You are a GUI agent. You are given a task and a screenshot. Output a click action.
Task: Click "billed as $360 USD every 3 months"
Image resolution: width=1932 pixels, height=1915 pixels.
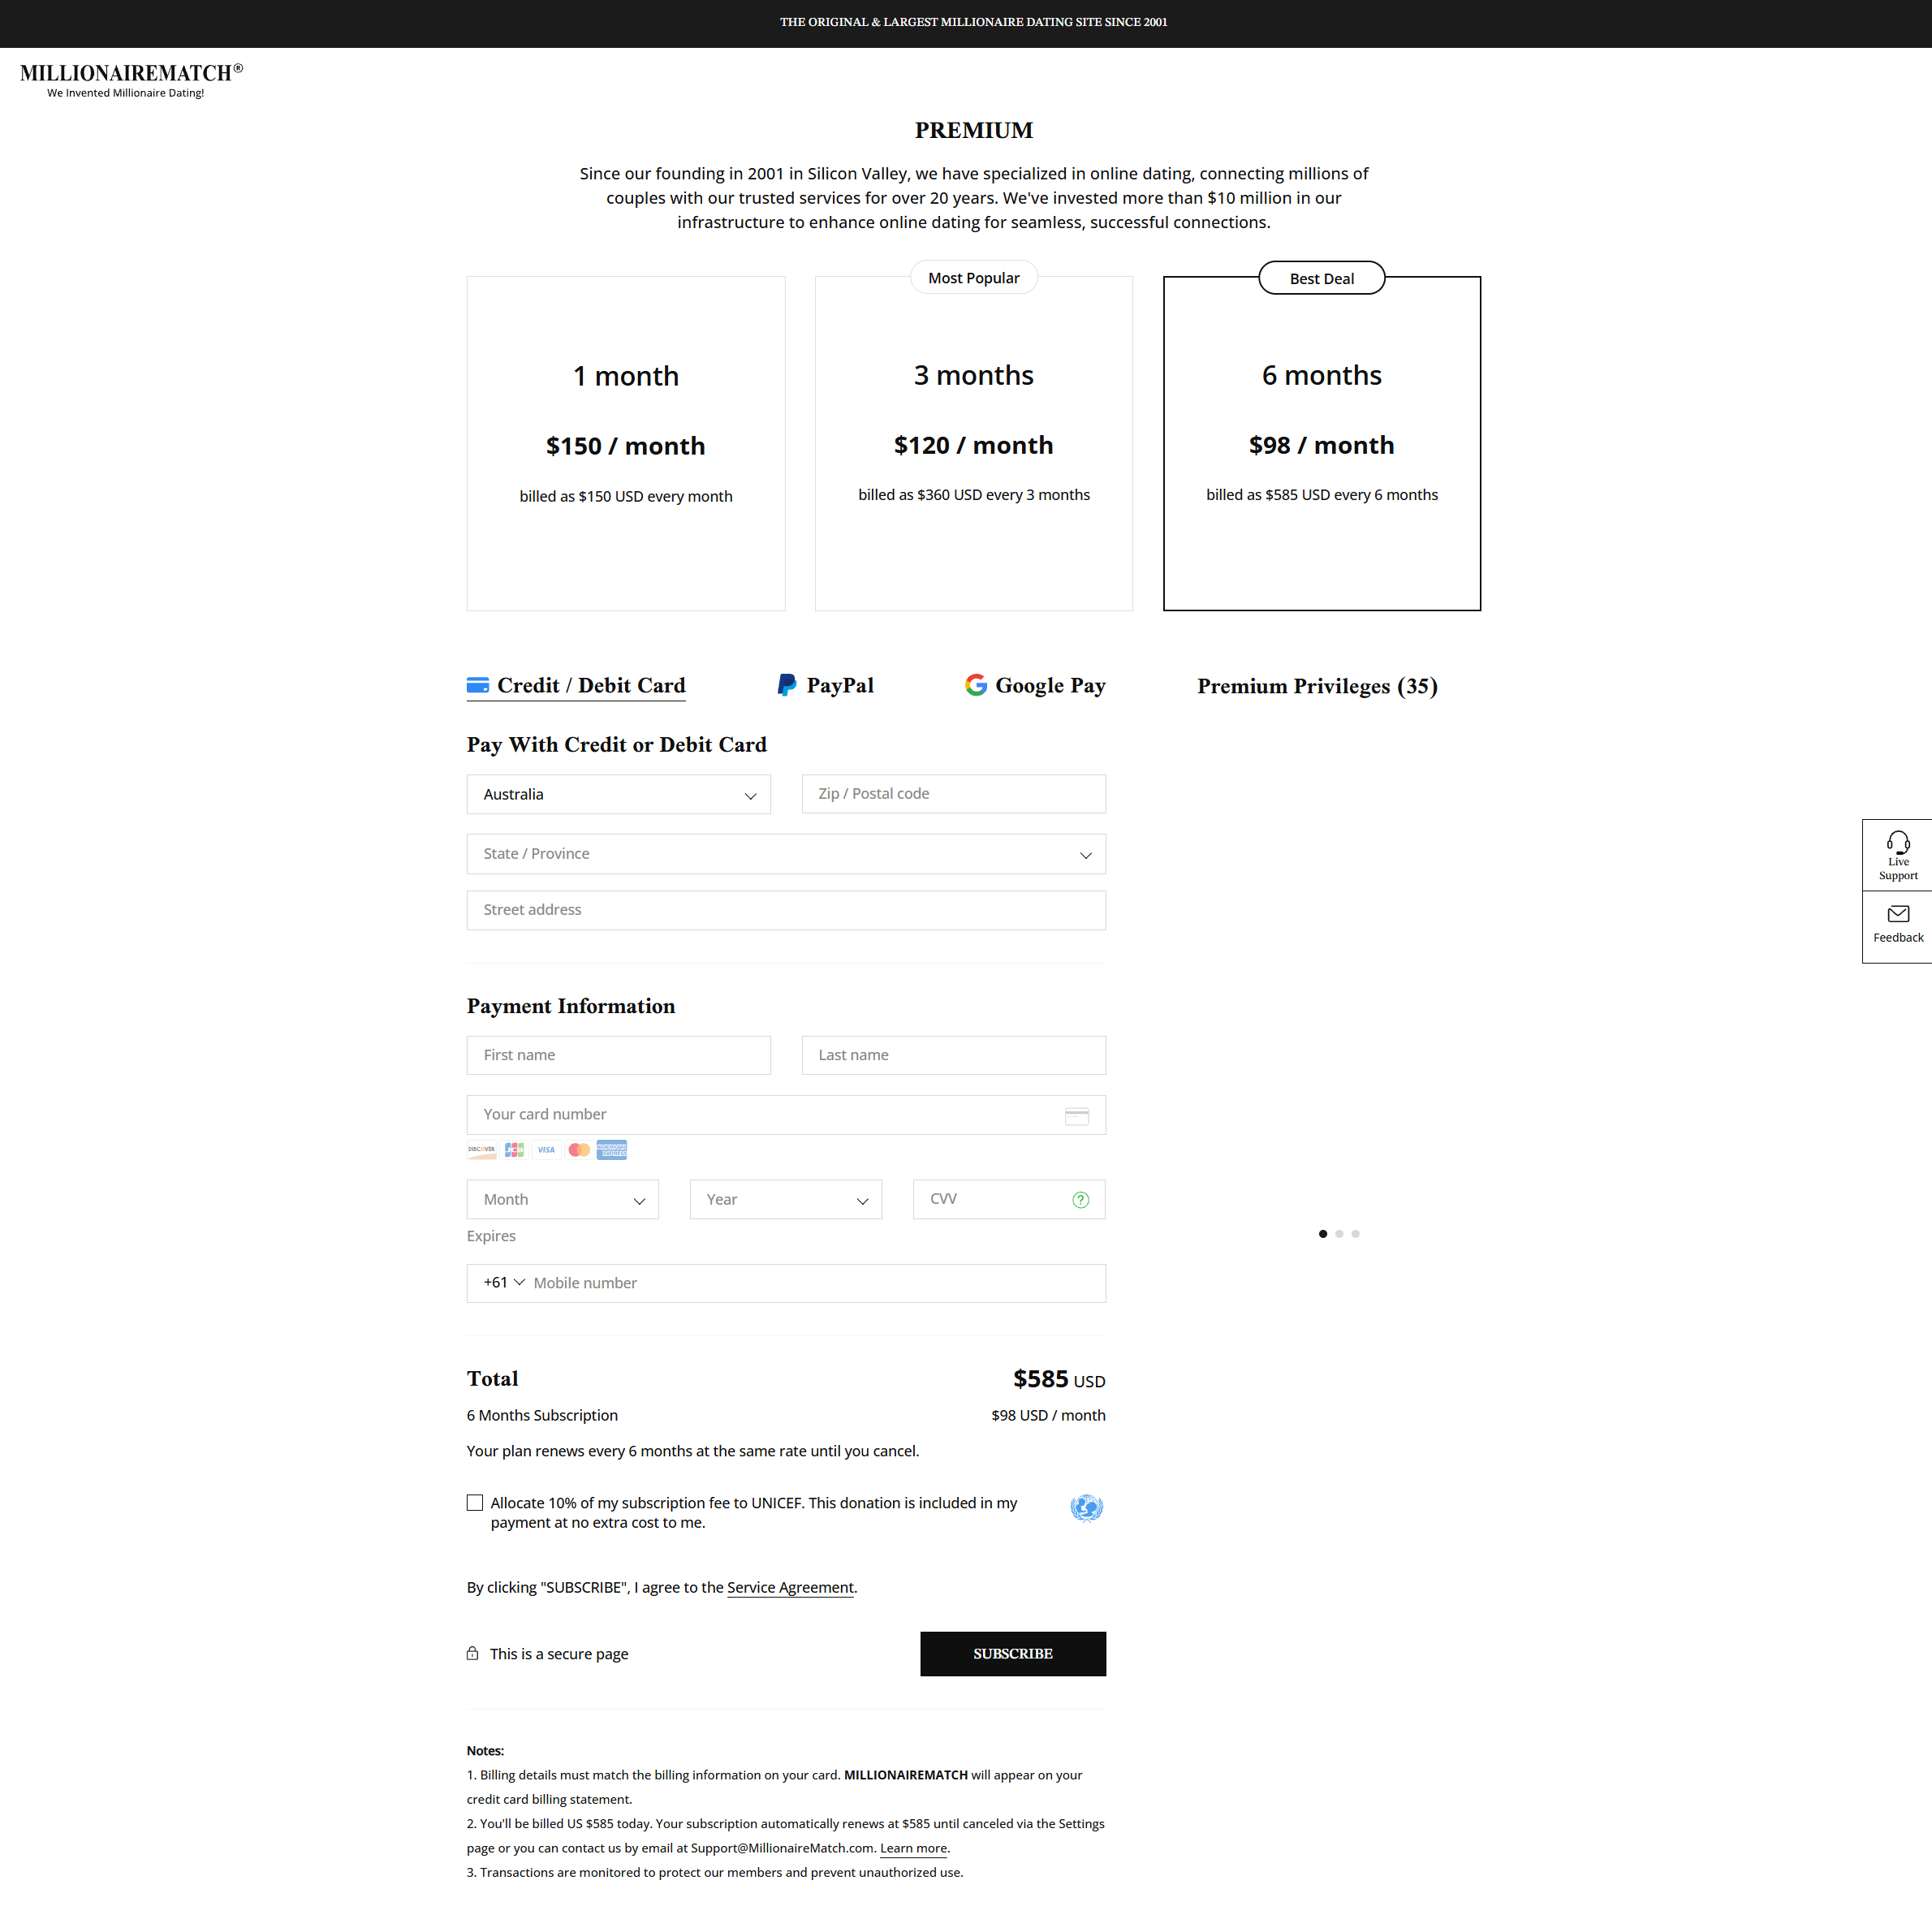973,494
